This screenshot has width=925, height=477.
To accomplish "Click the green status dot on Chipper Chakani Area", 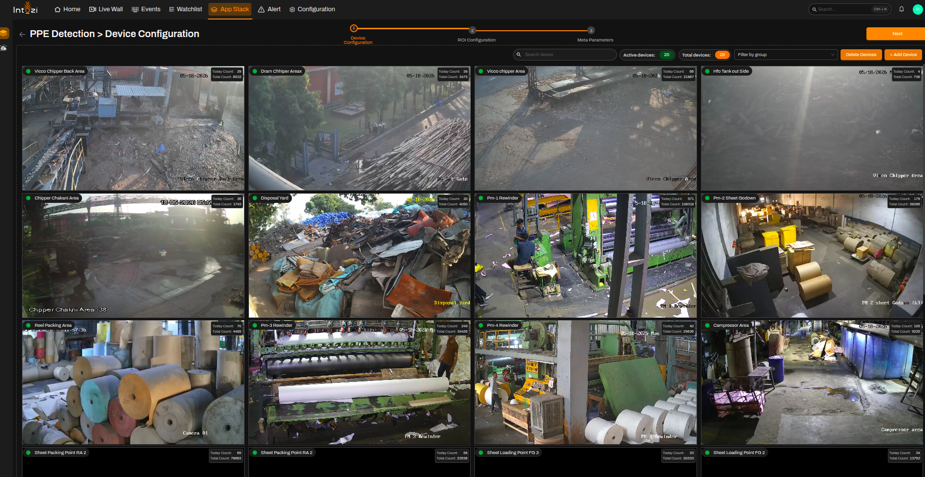I will (28, 198).
